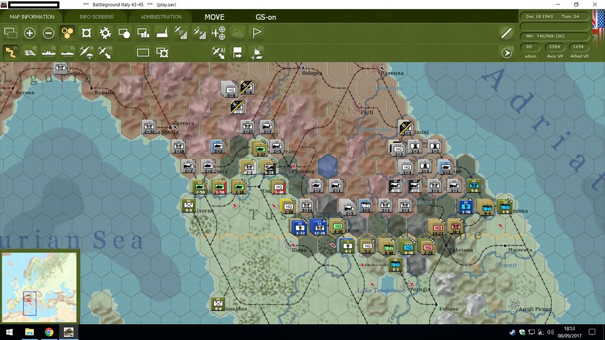Toggle the two-plane signal-bars overlay
The width and height of the screenshot is (605, 340).
pos(200,33)
